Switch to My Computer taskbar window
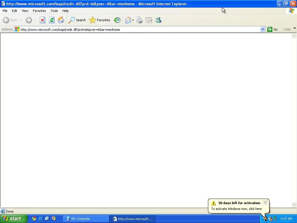 (86, 219)
